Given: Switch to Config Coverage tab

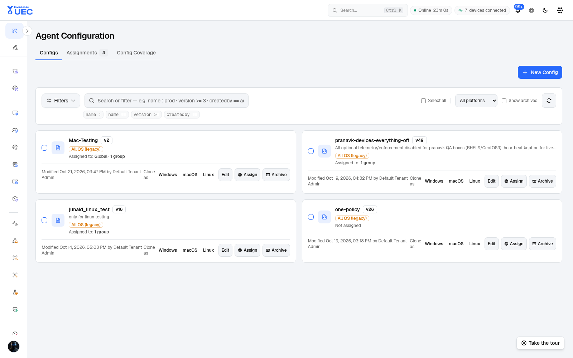Looking at the screenshot, I should (136, 53).
